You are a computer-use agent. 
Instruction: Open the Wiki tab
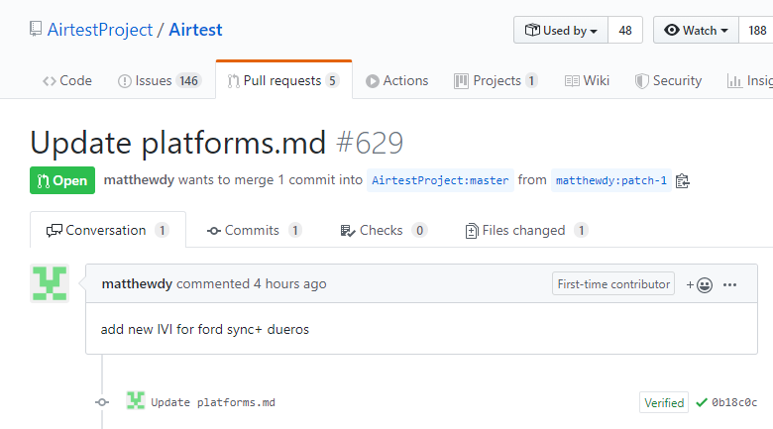587,81
